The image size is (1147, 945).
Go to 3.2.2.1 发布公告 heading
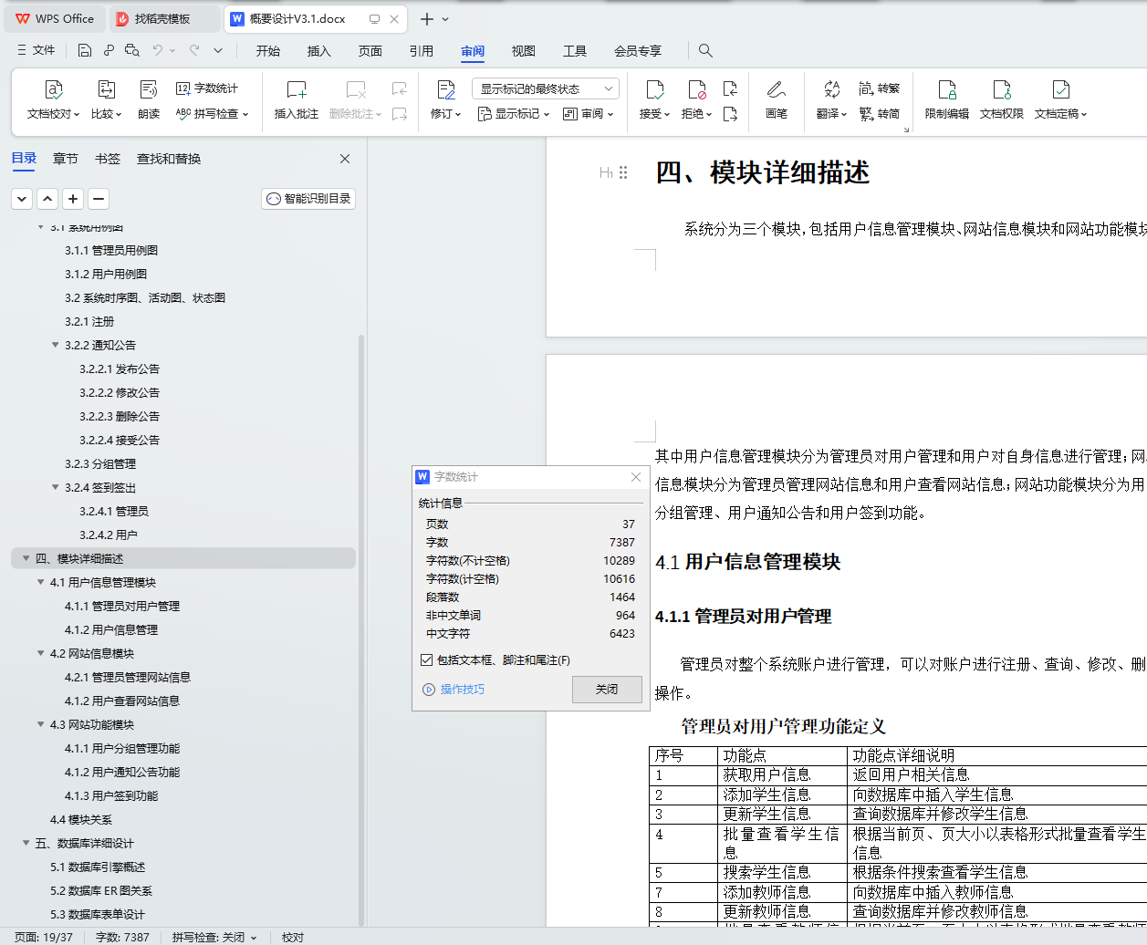click(x=120, y=369)
